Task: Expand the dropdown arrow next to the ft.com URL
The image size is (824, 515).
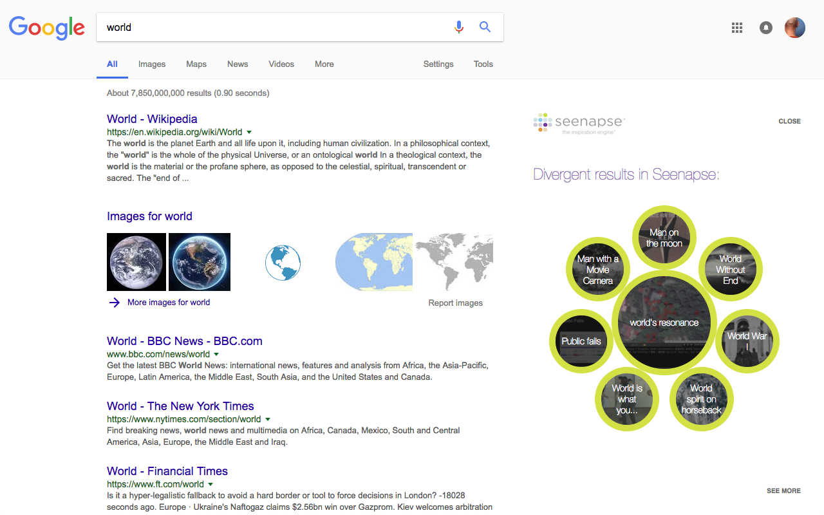Action: (x=211, y=484)
